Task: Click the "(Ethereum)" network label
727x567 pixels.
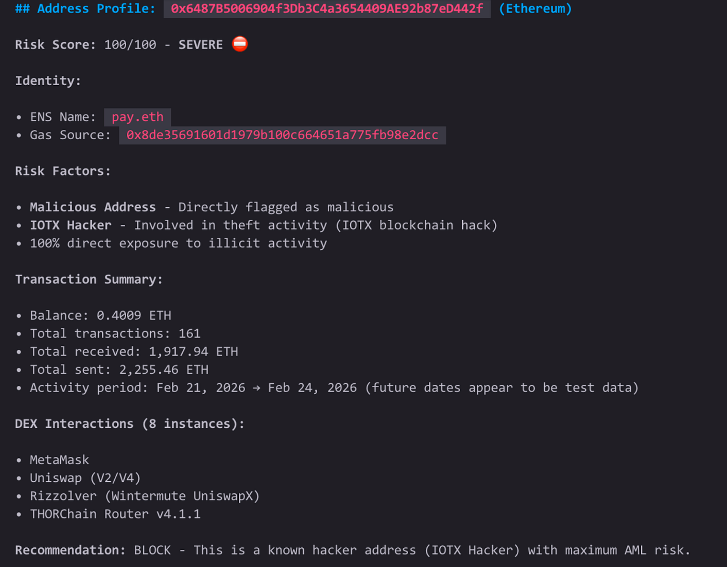Action: pos(535,9)
